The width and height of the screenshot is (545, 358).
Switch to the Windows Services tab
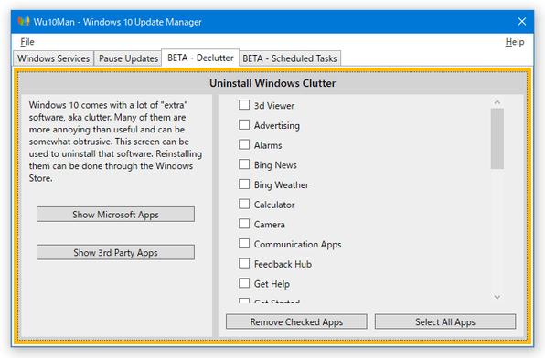54,58
